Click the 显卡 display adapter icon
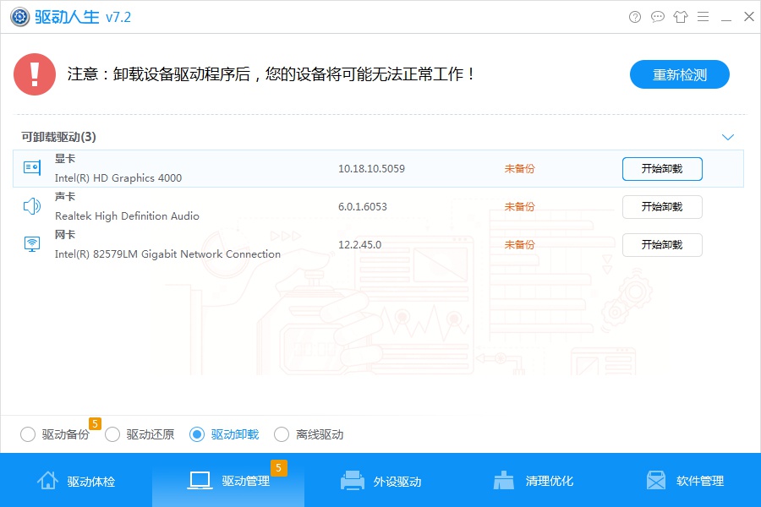The width and height of the screenshot is (761, 507). pos(31,167)
